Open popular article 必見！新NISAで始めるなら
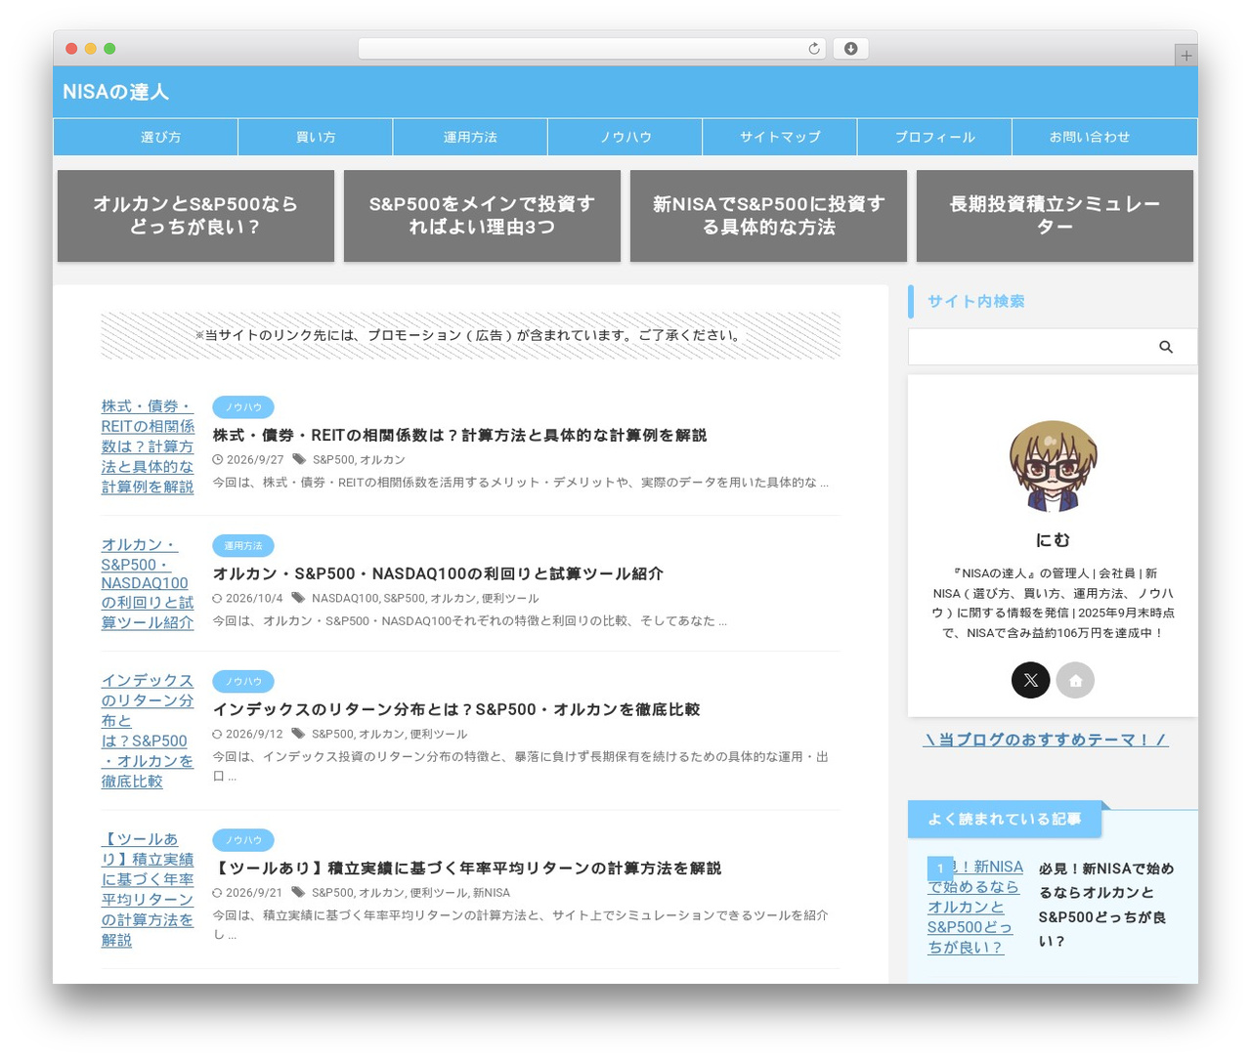Viewport: 1251px width, 1059px height. tap(1106, 905)
